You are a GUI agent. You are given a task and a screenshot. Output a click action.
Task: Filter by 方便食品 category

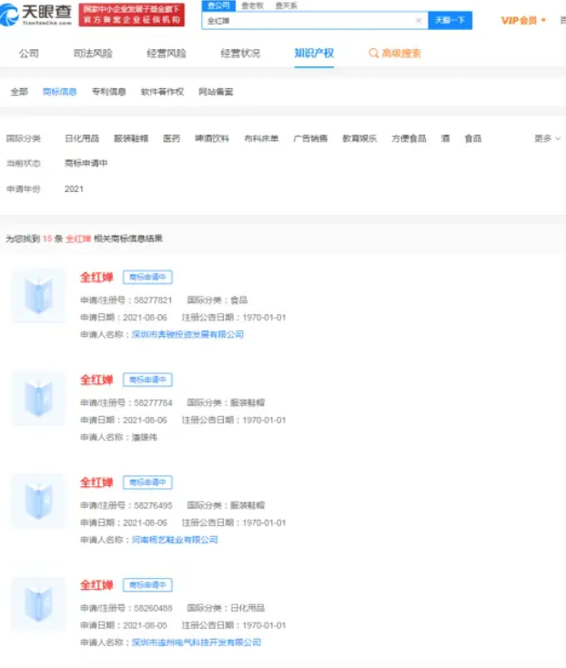point(409,138)
